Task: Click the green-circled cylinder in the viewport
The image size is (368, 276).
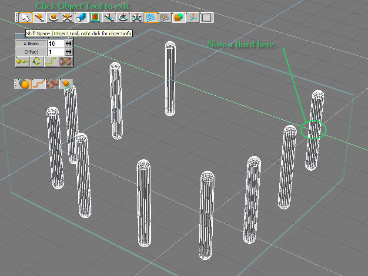Action: tap(313, 130)
